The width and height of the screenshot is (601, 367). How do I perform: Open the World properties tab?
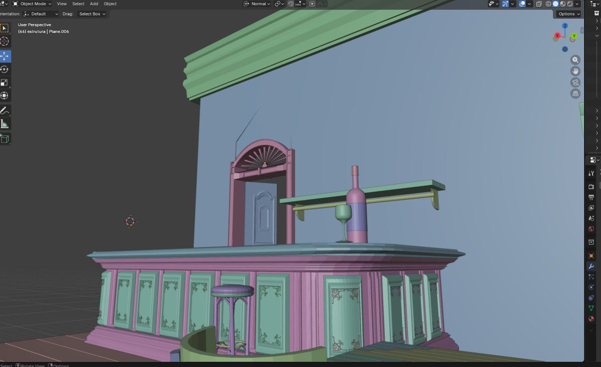tap(591, 229)
